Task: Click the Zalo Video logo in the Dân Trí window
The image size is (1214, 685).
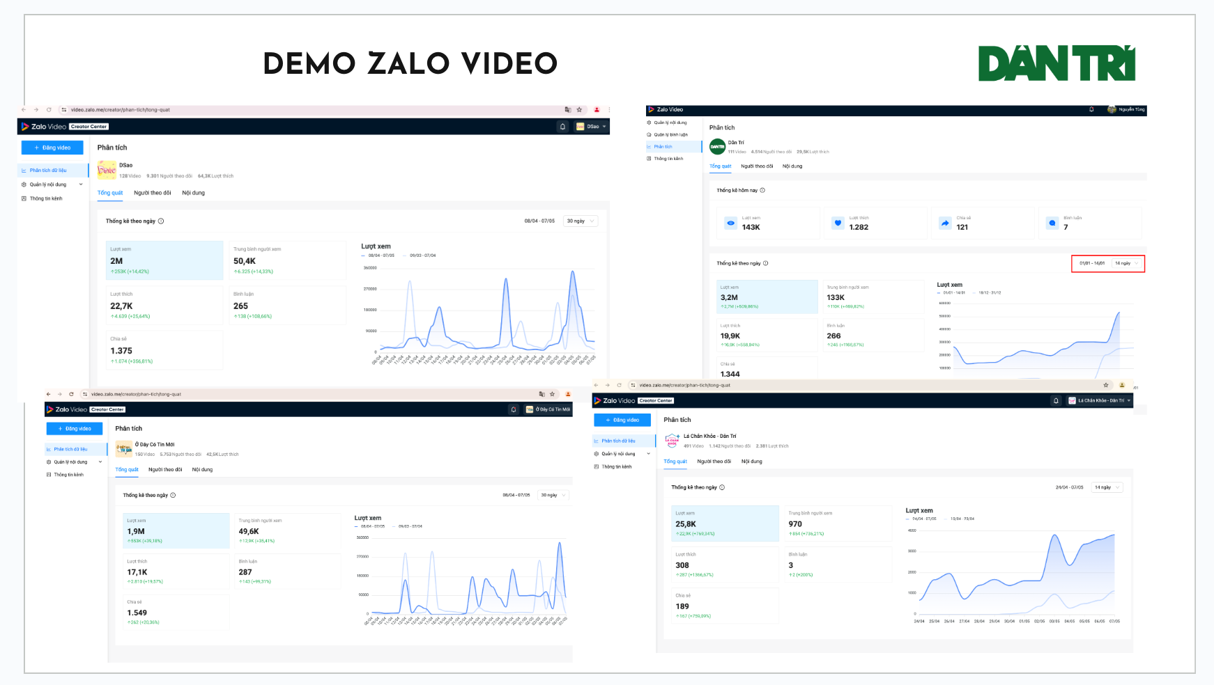Action: click(666, 109)
